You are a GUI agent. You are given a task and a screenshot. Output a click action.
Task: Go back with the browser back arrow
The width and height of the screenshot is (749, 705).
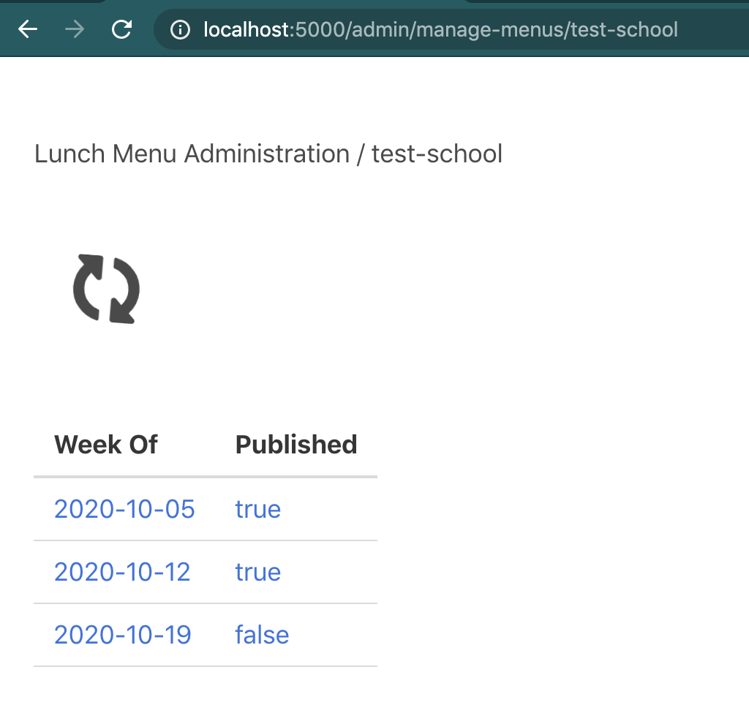click(x=28, y=29)
